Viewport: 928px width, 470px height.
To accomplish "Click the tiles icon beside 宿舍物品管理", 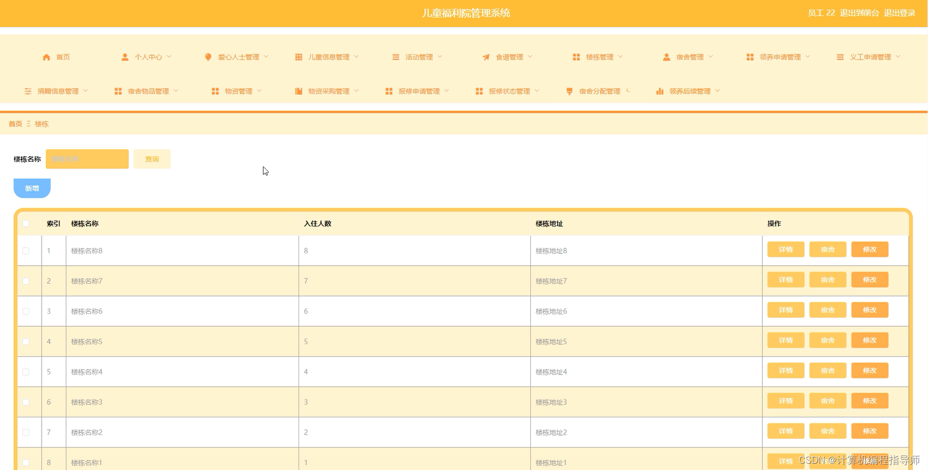I will pyautogui.click(x=118, y=91).
